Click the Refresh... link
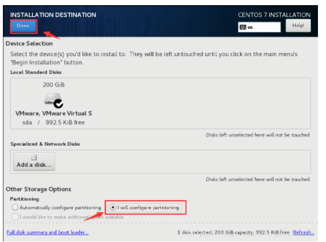 click(x=304, y=232)
